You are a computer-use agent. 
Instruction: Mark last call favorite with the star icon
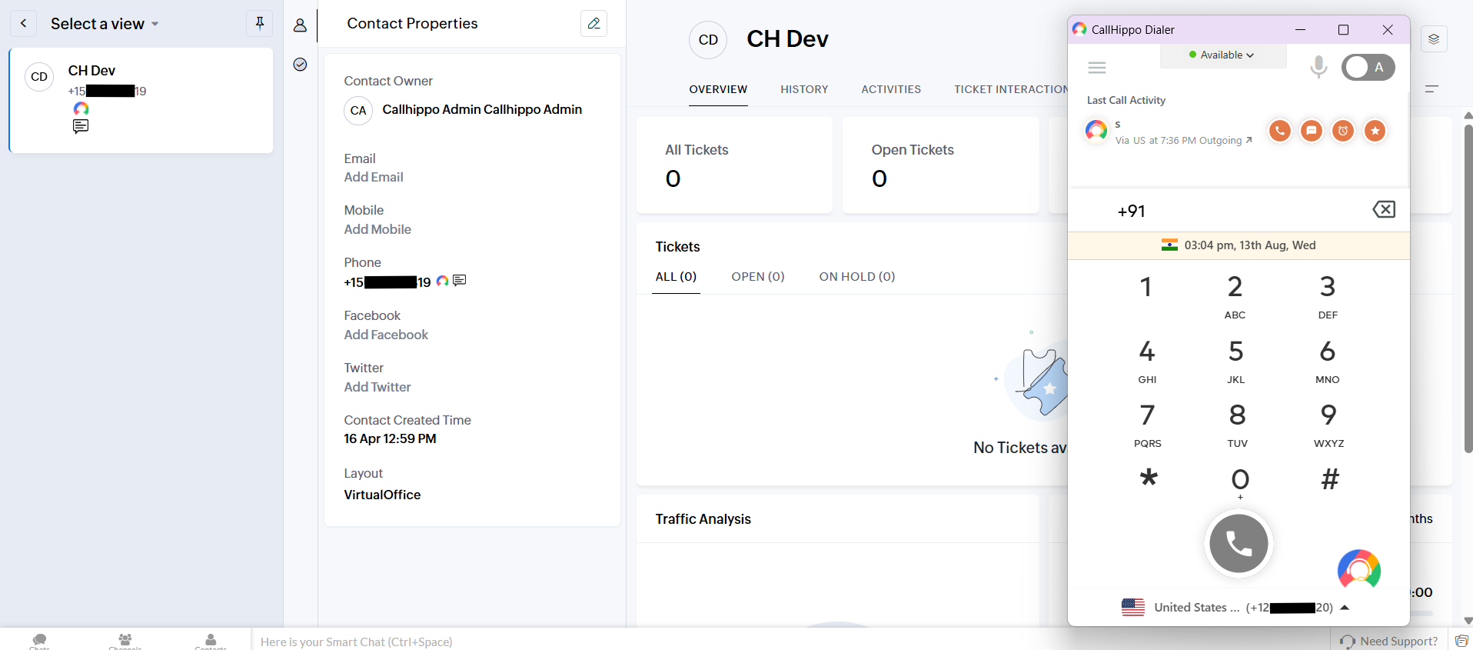click(1375, 131)
